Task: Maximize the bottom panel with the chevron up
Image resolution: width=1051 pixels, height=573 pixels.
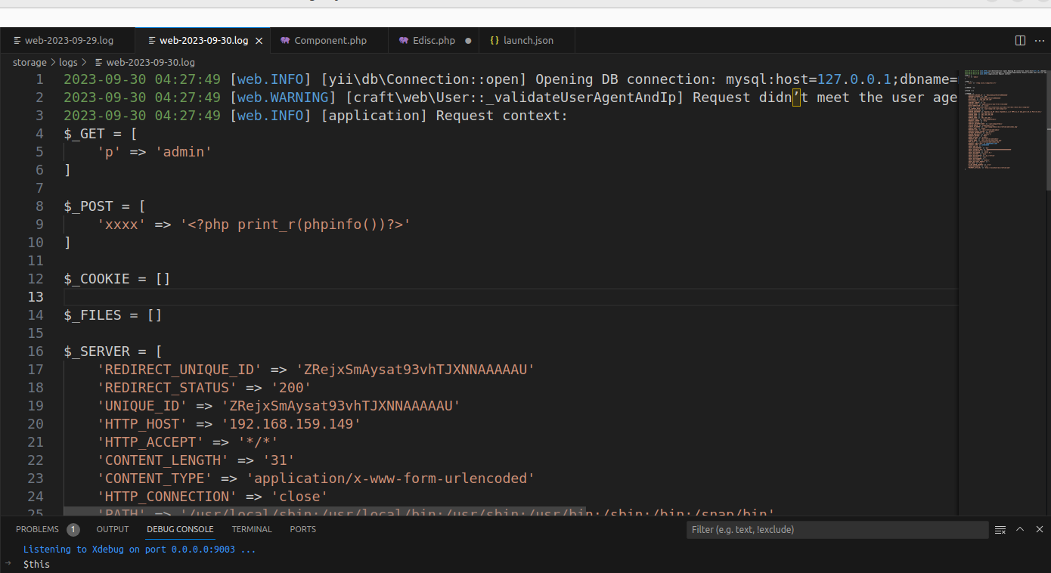Action: (1020, 530)
